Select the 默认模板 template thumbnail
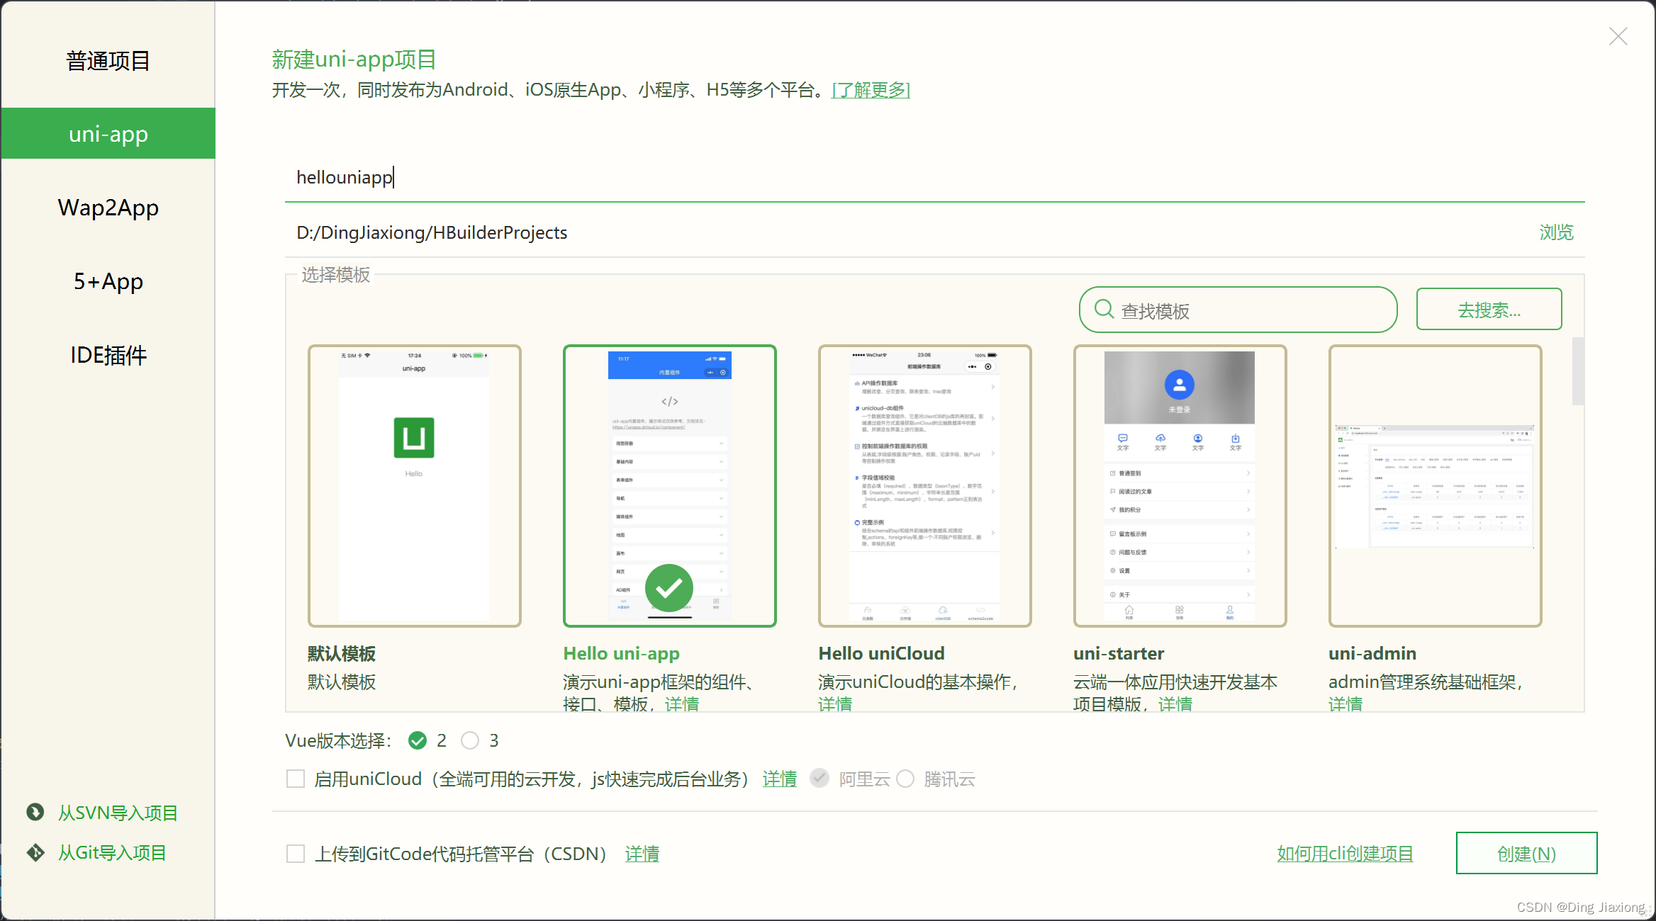Viewport: 1656px width, 921px height. click(x=414, y=485)
